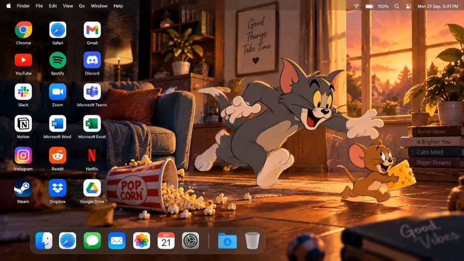464x261 pixels.
Task: Open the Steam desktop icon
Action: click(x=23, y=188)
